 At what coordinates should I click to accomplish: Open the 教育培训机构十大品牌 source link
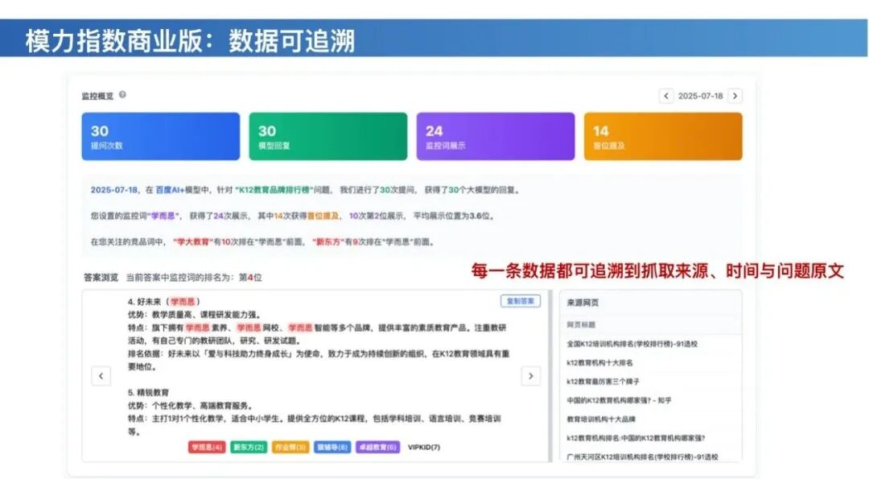601,419
